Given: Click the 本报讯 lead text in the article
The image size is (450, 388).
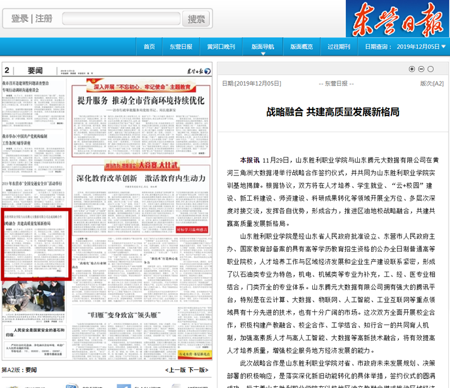Looking at the screenshot, I should coord(250,160).
